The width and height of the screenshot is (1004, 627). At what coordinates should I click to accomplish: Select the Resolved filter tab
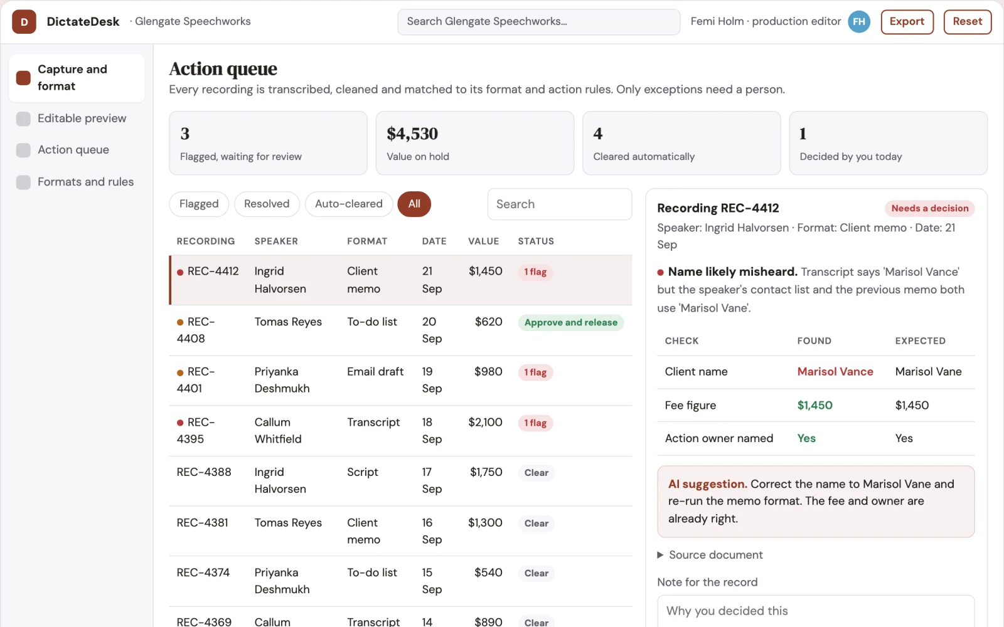[267, 204]
